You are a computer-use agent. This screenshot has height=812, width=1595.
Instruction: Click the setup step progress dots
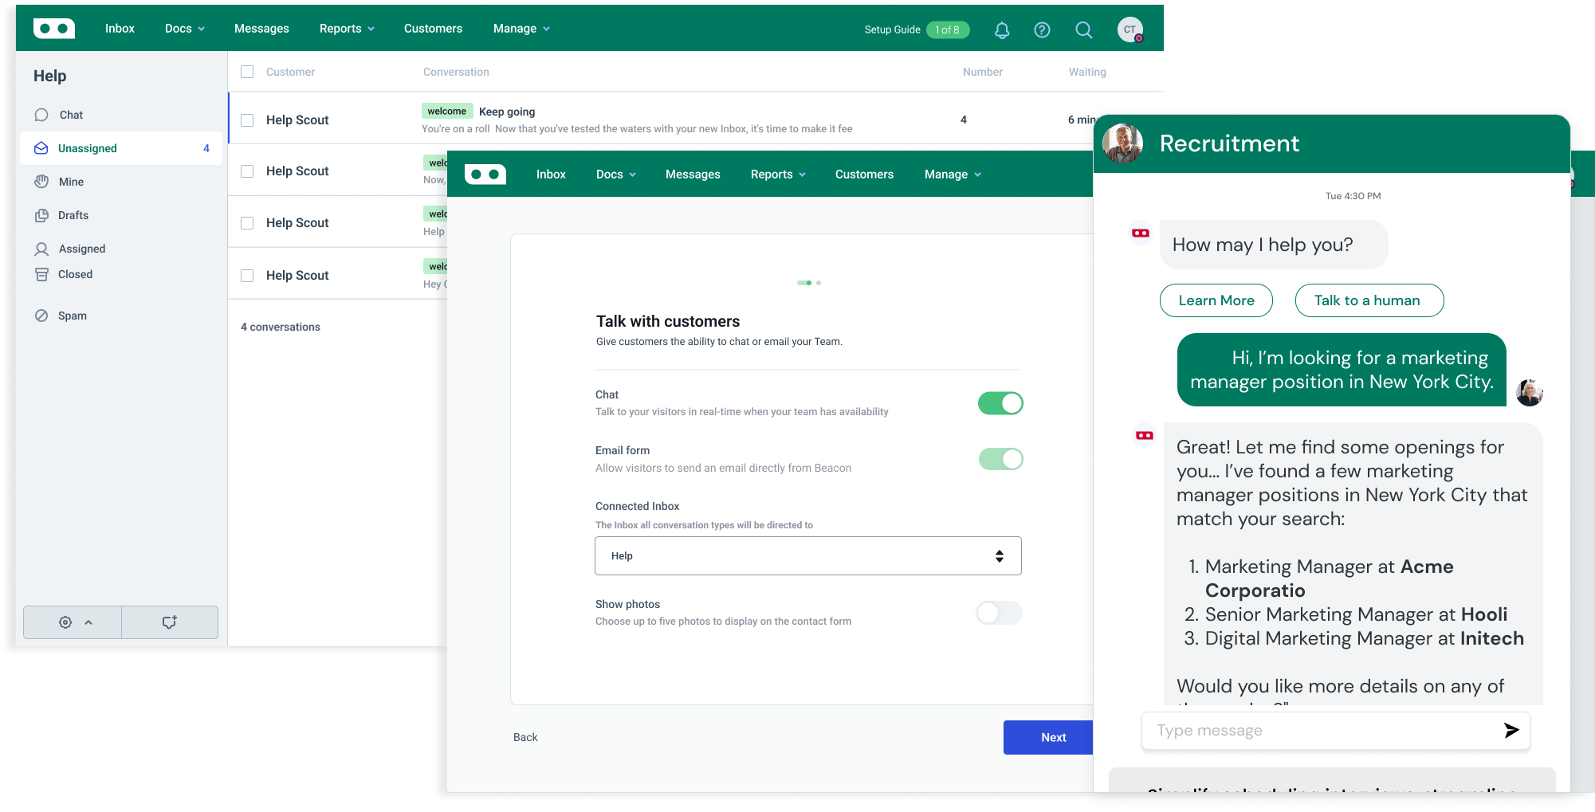[x=808, y=283]
